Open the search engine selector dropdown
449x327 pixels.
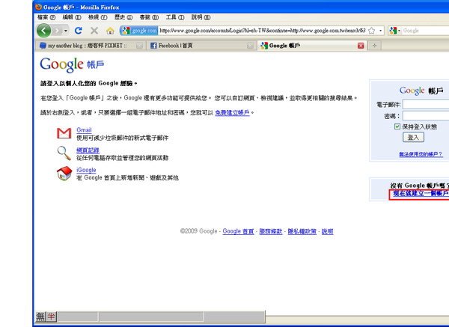[395, 31]
